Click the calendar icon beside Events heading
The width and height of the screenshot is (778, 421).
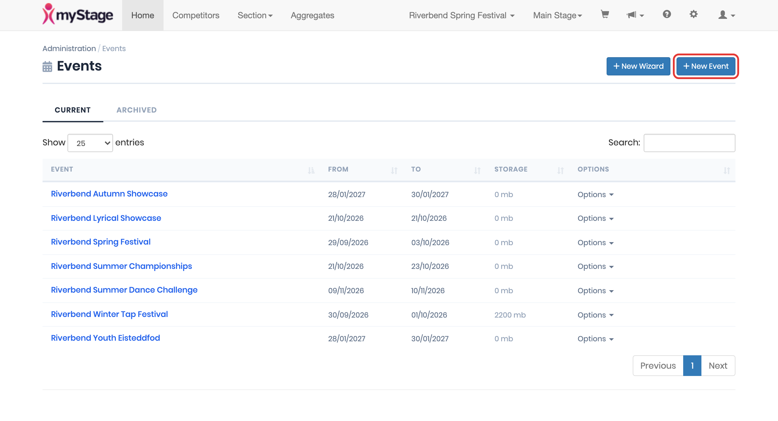pos(47,66)
